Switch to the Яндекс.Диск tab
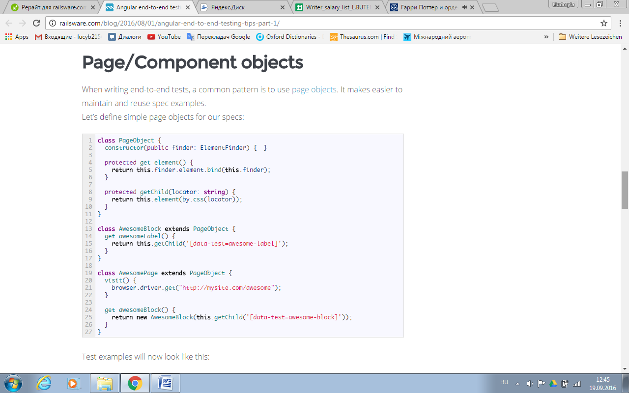 pyautogui.click(x=241, y=7)
